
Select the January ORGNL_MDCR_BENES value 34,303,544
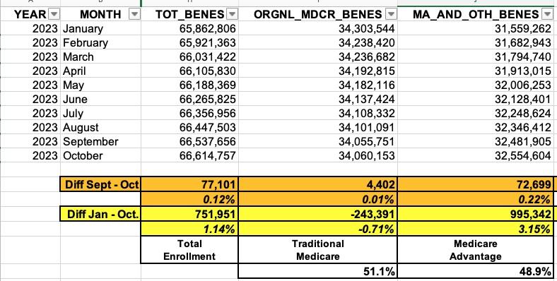pos(318,28)
